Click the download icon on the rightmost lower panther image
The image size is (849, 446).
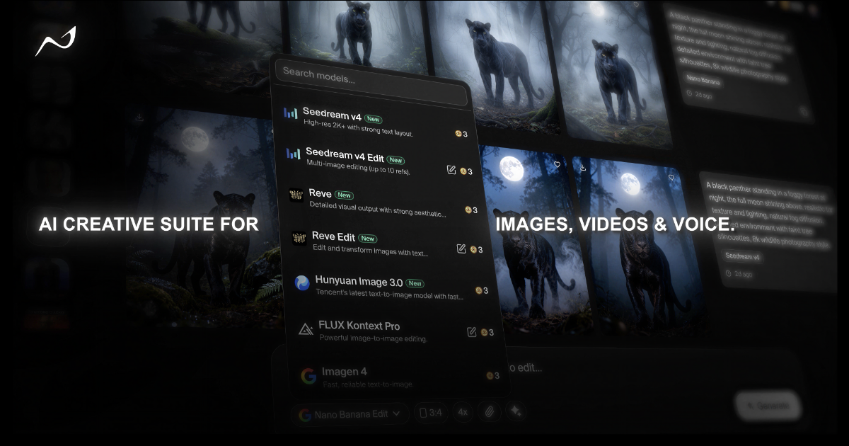(583, 168)
